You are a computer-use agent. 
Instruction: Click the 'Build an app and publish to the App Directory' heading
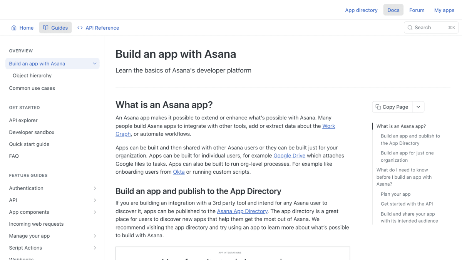[x=198, y=191]
